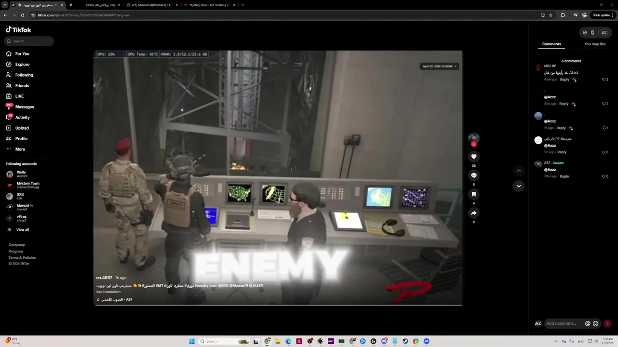Like the 1m ago @Azzz comment

coord(604,152)
